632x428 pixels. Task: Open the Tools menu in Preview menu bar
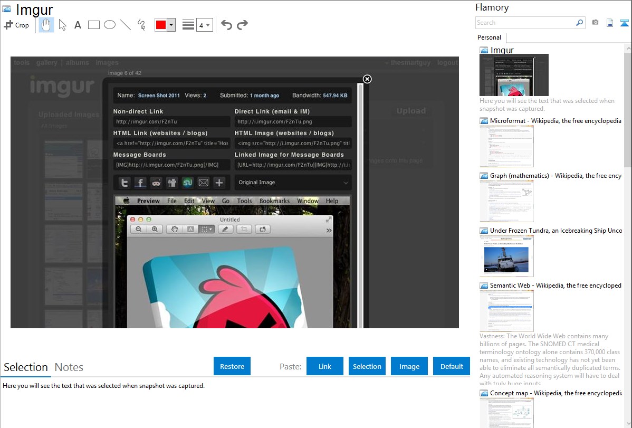click(244, 201)
